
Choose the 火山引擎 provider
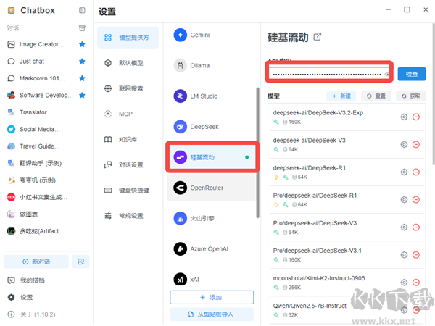tap(211, 219)
